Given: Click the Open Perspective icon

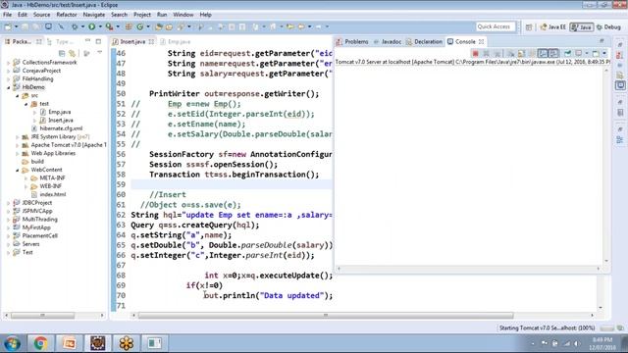Looking at the screenshot, I should [529, 27].
